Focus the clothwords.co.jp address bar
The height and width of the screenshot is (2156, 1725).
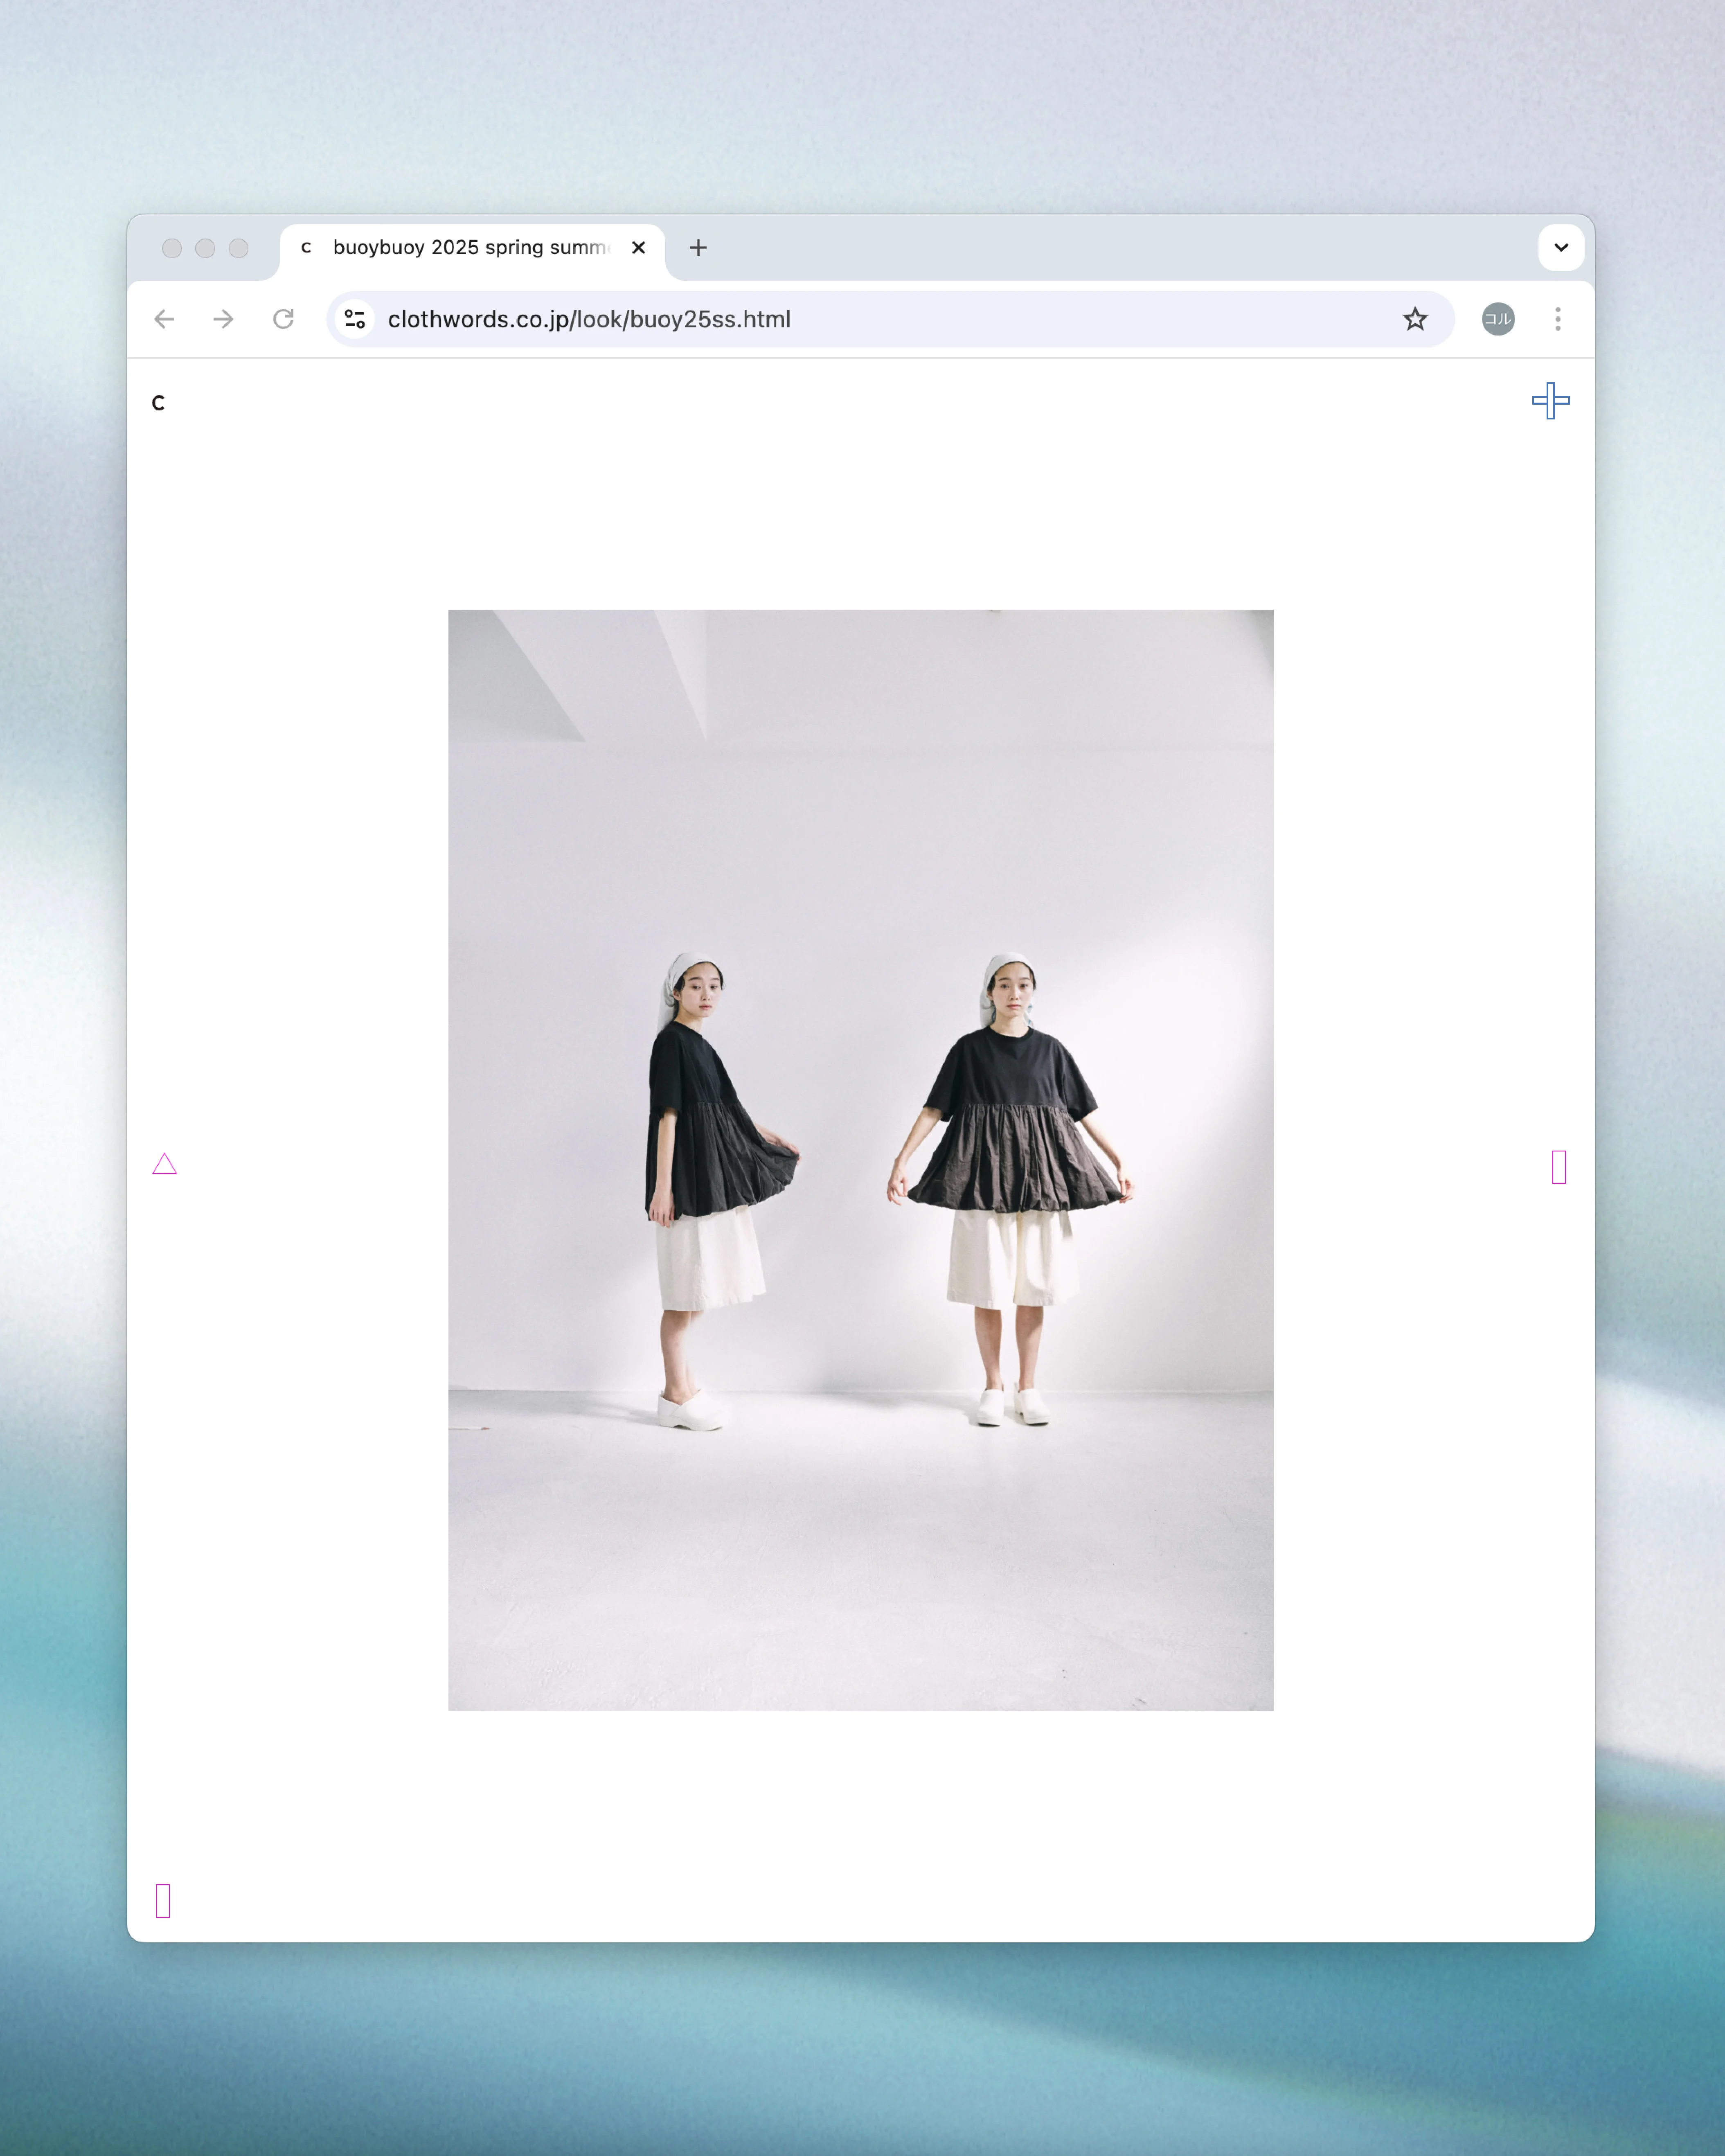tap(889, 319)
